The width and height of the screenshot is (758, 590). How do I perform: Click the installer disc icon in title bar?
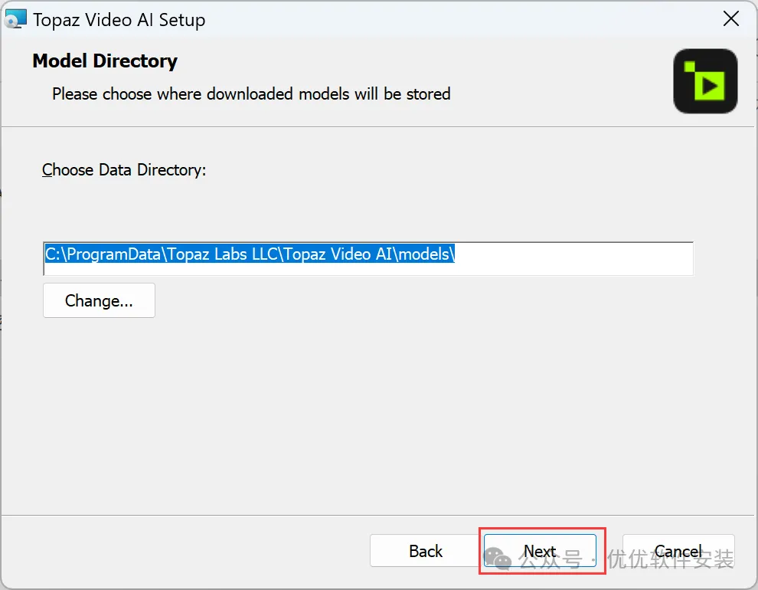(16, 20)
